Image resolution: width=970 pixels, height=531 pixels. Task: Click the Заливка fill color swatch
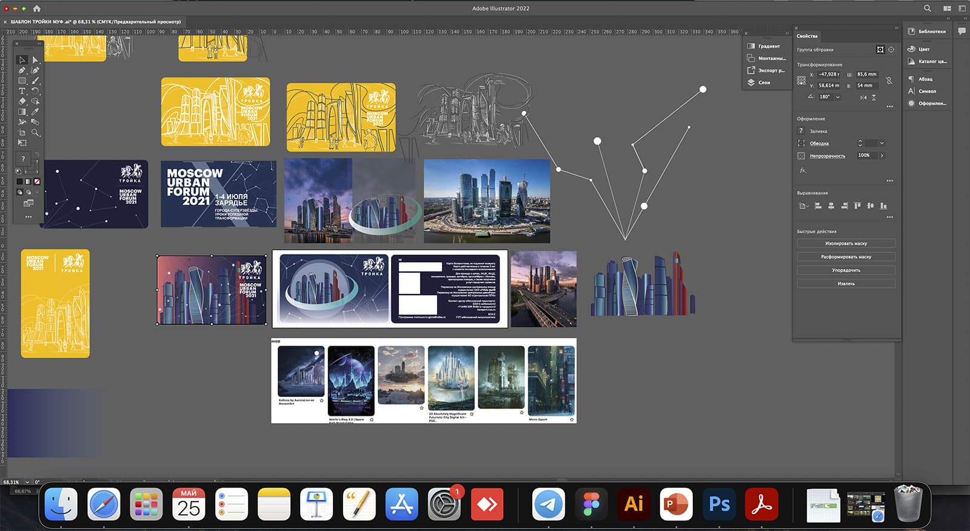tap(801, 131)
